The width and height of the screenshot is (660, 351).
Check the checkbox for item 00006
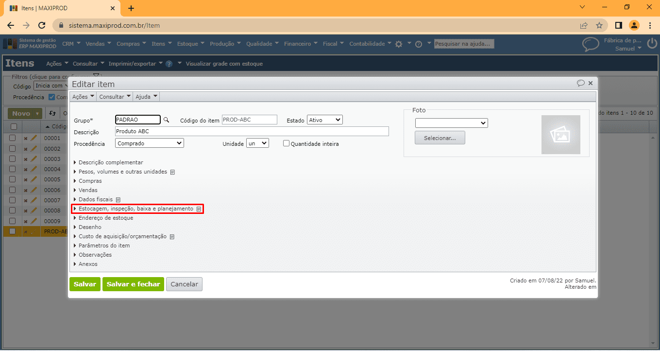tap(13, 190)
